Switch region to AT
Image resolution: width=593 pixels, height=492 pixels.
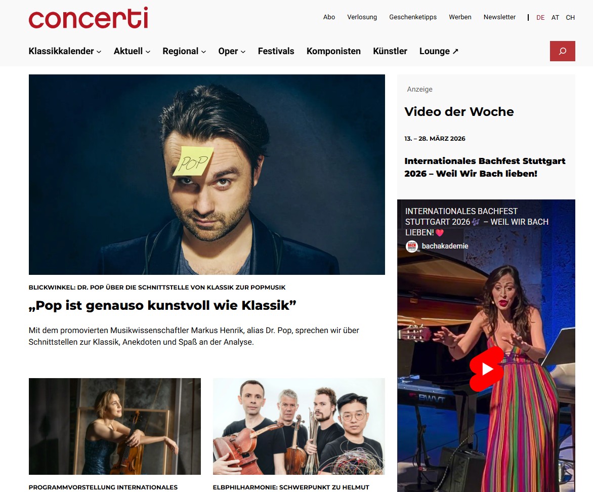pos(555,17)
